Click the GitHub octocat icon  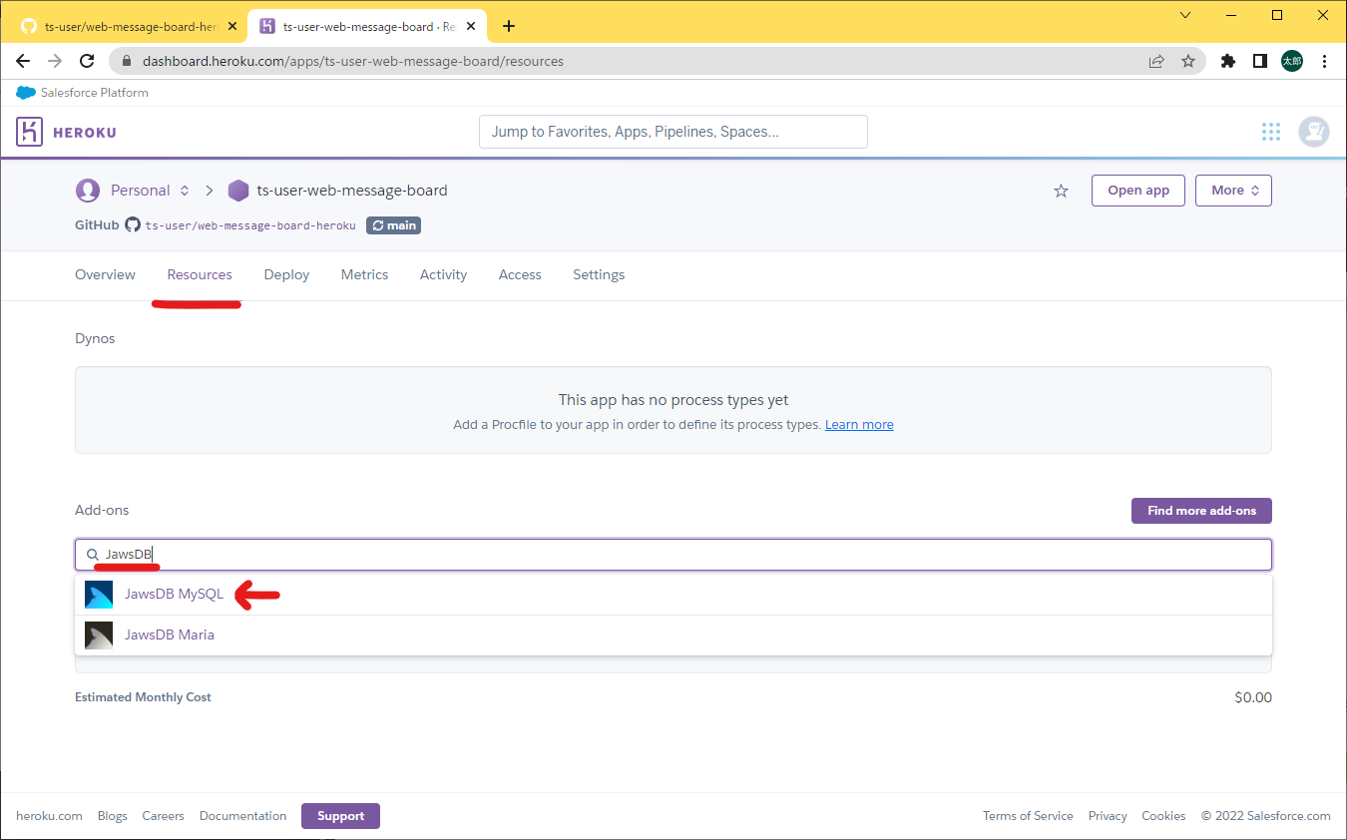coord(133,225)
